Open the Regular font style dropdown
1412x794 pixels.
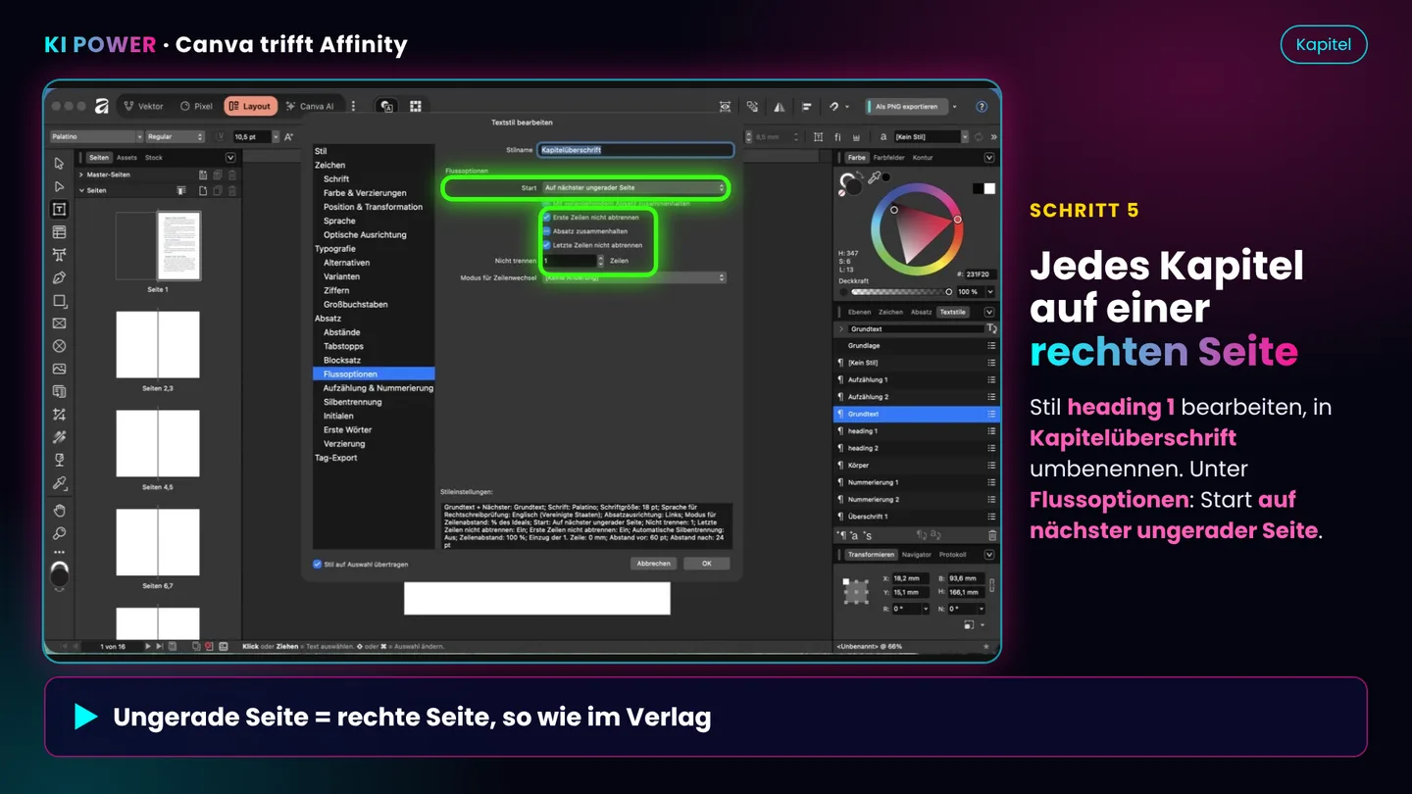(x=176, y=137)
